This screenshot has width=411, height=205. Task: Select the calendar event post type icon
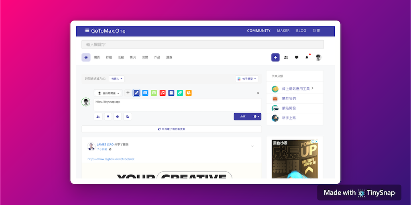[x=171, y=93]
